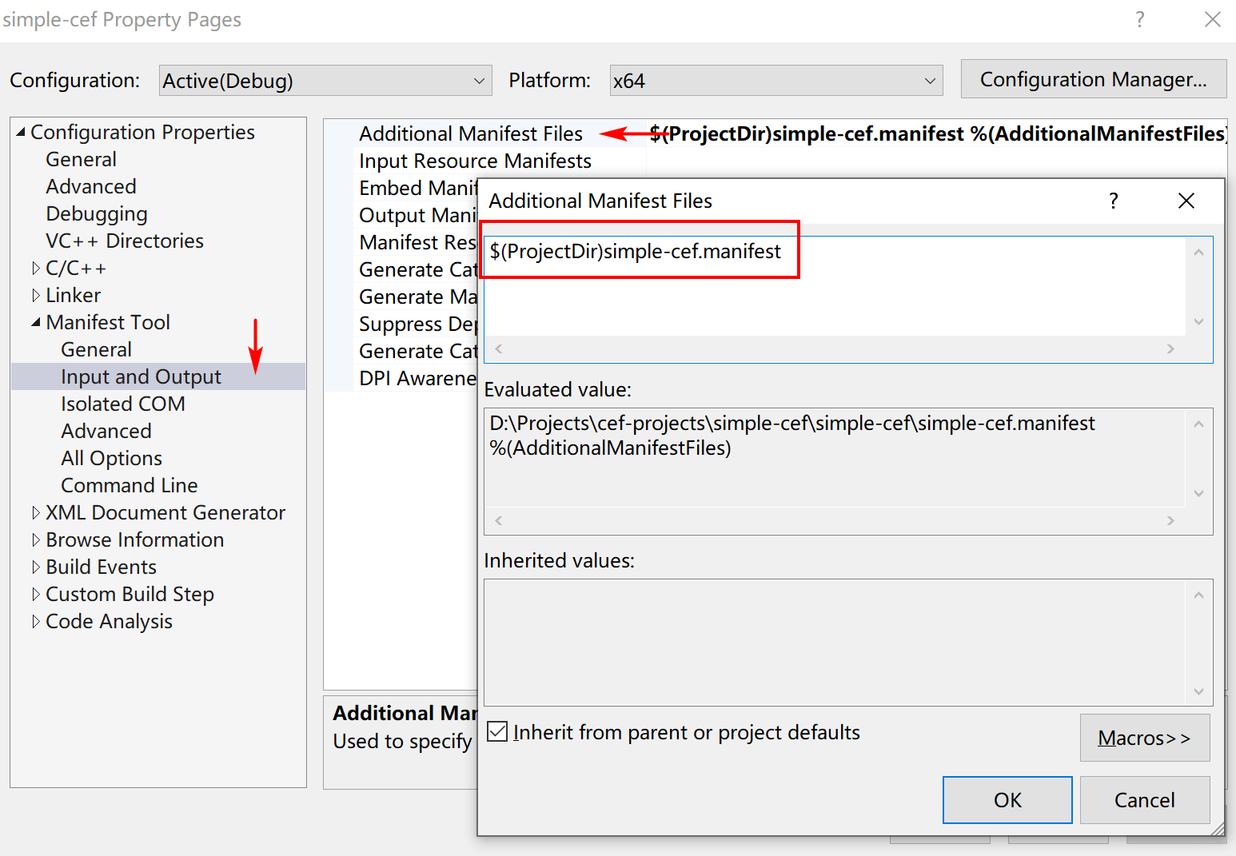Click the edit box vertical scrollbar down arrow
This screenshot has width=1236, height=856.
(1198, 321)
